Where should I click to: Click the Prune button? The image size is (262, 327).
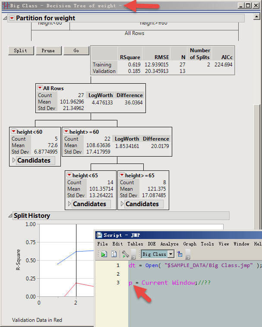pos(49,50)
